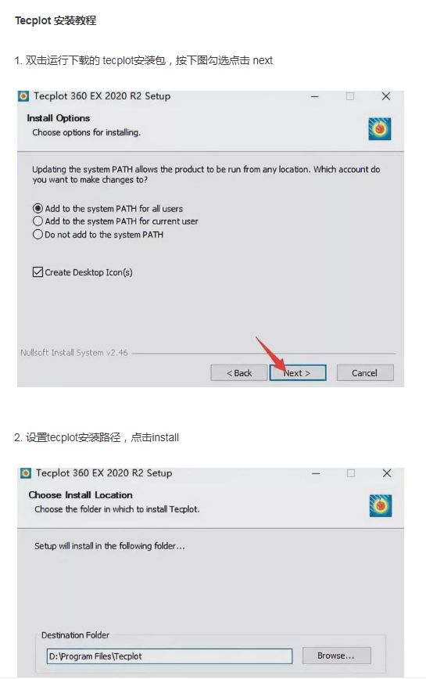
Task: Open the Browse... folder dialog
Action: [x=336, y=656]
